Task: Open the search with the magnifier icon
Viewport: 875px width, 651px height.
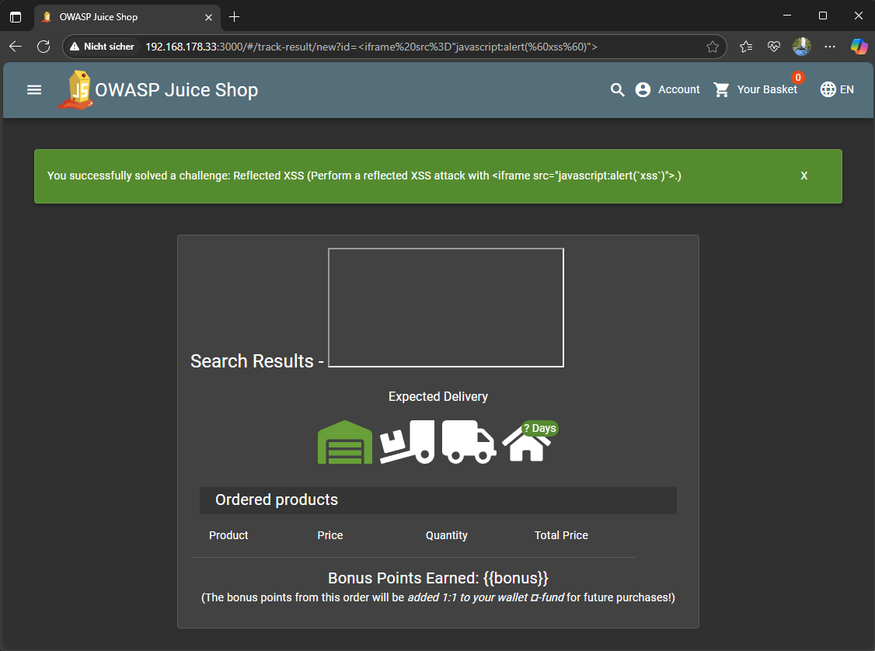Action: pos(617,89)
